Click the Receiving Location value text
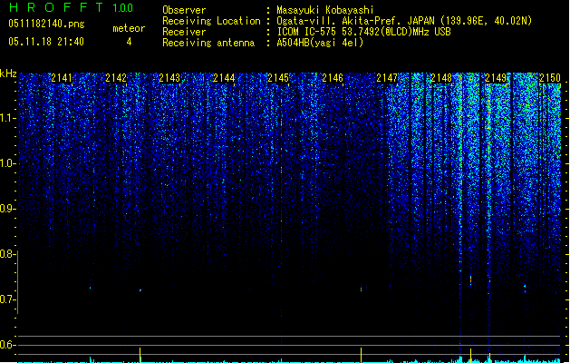Screen dimensions: 570x363 404,21
